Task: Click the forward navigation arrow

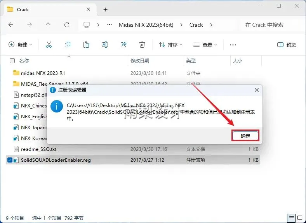Action: (x=30, y=25)
